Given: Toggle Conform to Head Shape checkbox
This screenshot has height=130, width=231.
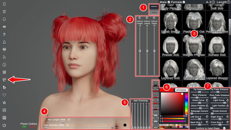Looking at the screenshot, I should pos(224,128).
